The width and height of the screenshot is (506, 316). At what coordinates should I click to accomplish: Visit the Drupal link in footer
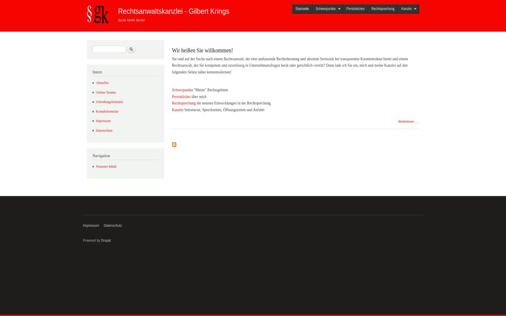pos(106,241)
